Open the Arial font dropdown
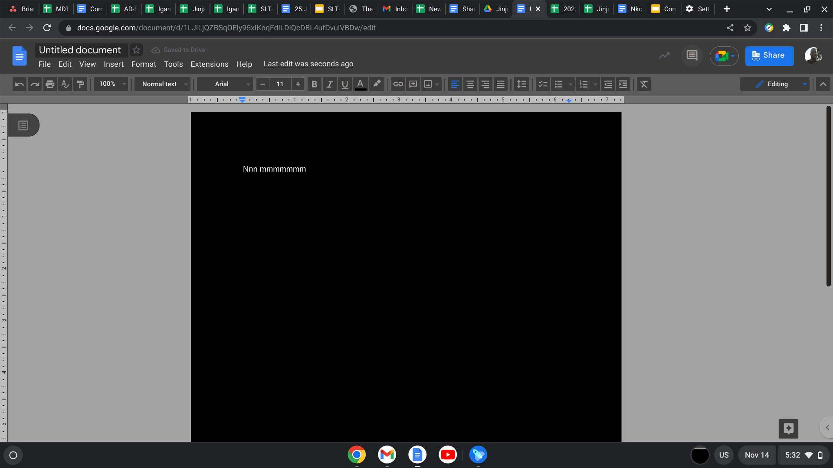833x468 pixels. [x=225, y=84]
